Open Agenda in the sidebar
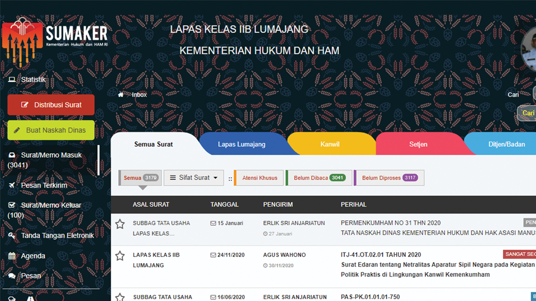This screenshot has width=536, height=301. (x=33, y=256)
